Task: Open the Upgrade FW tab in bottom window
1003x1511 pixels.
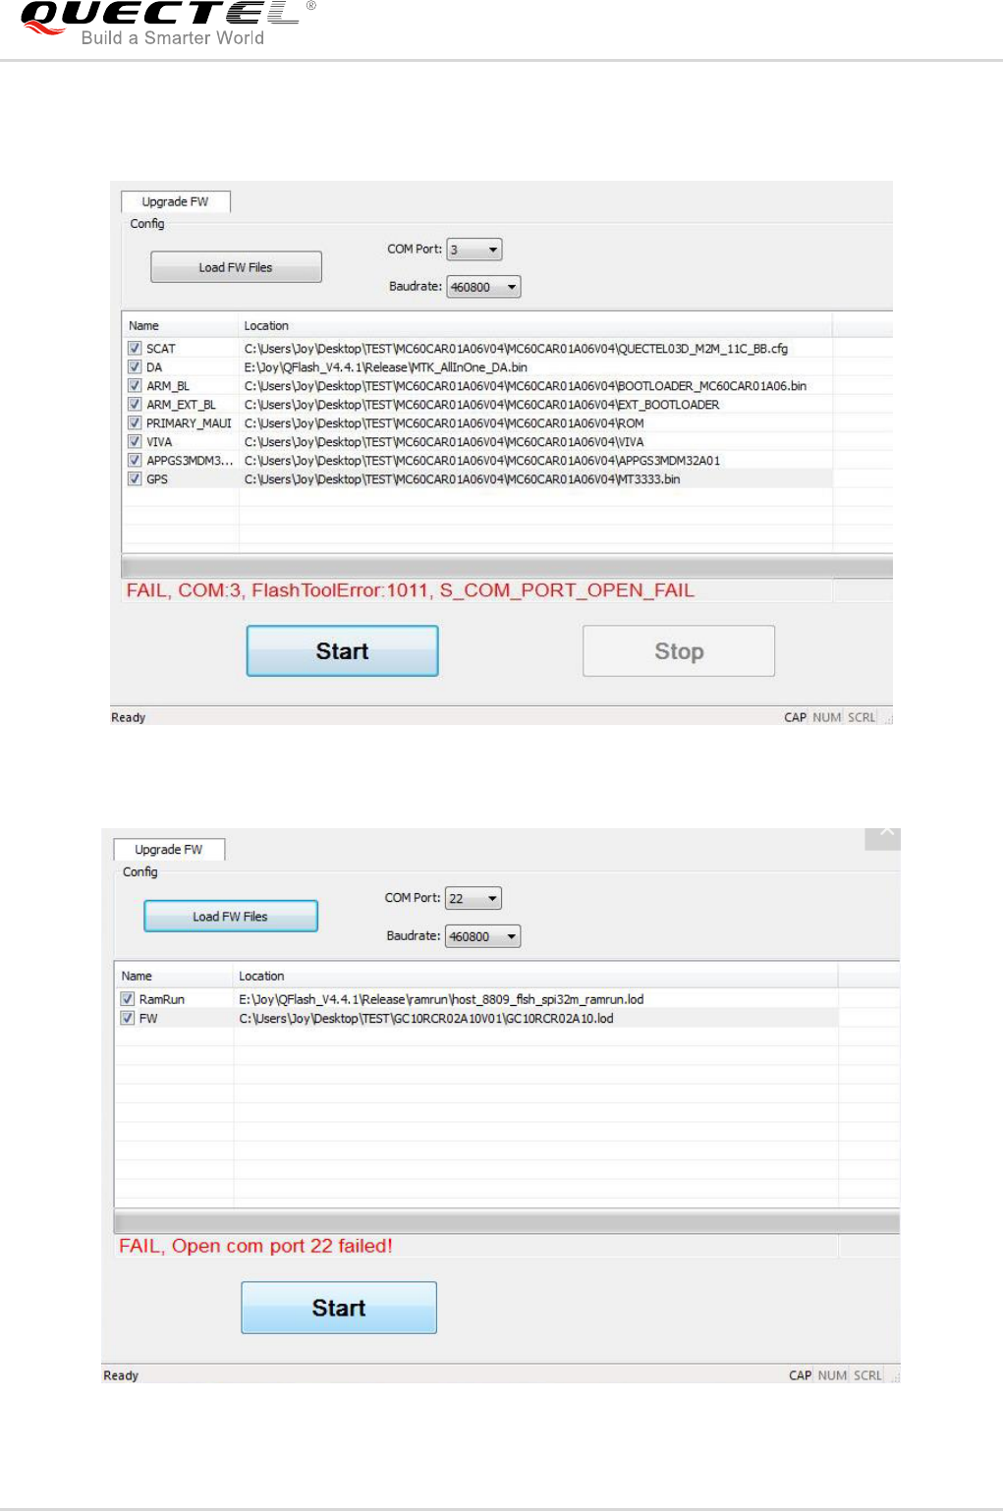Action: (x=169, y=849)
